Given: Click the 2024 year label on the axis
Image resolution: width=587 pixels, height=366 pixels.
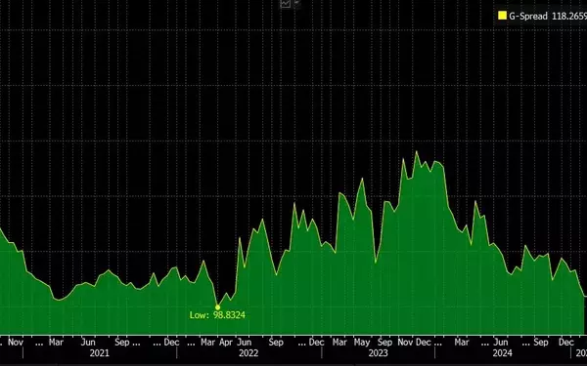Looking at the screenshot, I should (x=503, y=353).
